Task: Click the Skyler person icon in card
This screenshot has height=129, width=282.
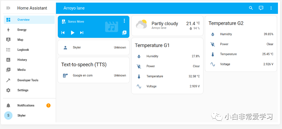Action: tap(65, 48)
